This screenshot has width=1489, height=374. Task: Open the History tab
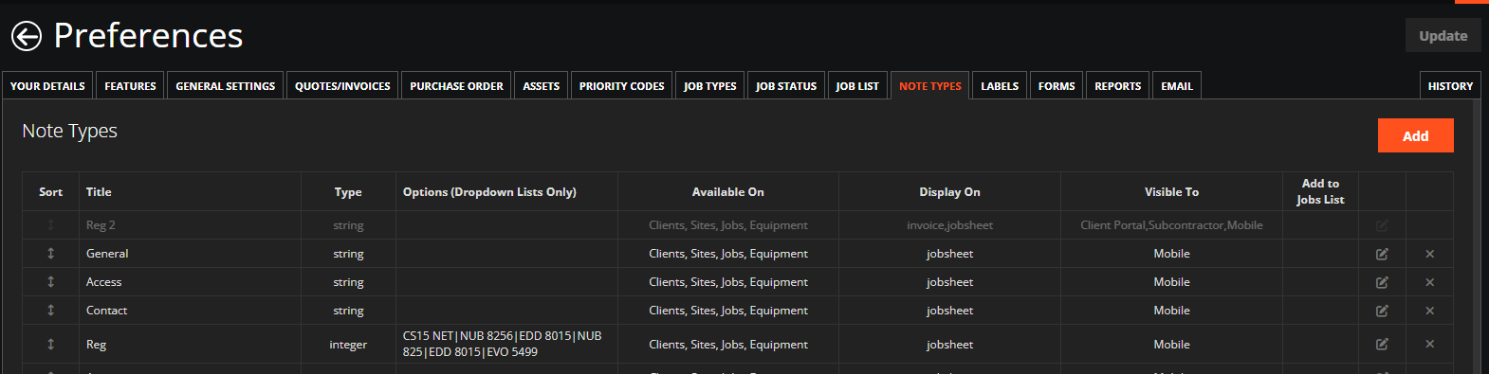[x=1450, y=85]
